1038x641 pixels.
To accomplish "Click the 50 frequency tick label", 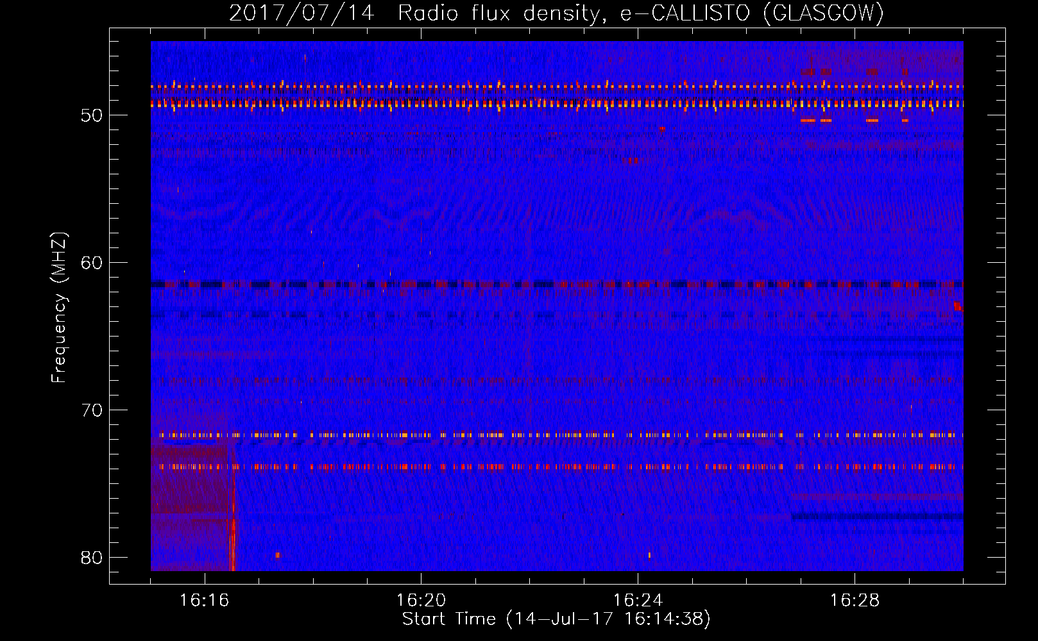I will tap(92, 115).
